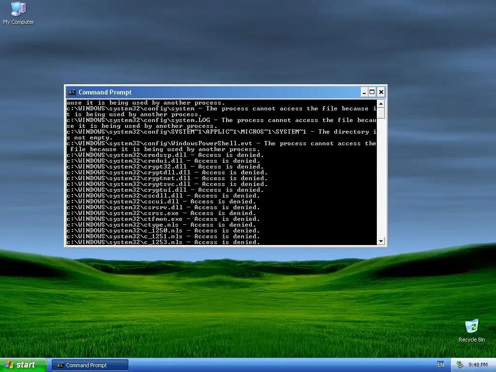Viewport: 496px width, 372px height.
Task: Click the csrss.exe access denied line
Action: coord(161,213)
